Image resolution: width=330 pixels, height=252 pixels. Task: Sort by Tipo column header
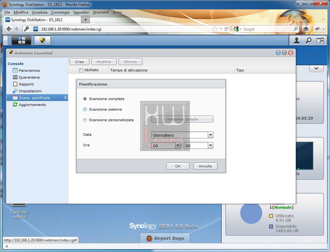point(265,70)
